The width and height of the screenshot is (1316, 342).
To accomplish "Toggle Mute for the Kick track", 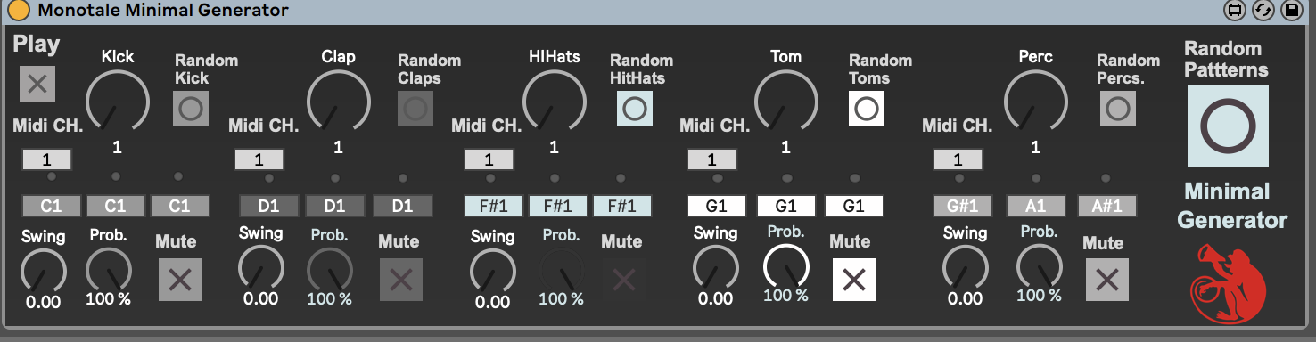I will (180, 280).
